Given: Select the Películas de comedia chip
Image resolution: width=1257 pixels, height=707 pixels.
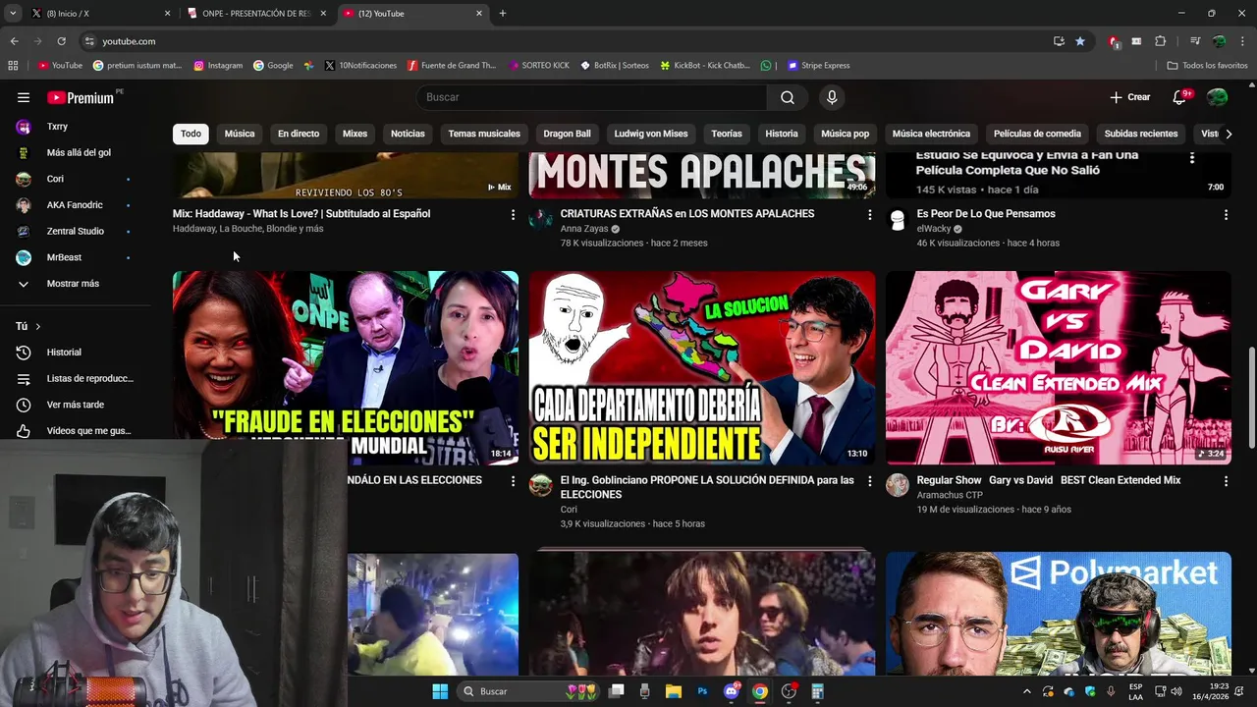Looking at the screenshot, I should click(x=1037, y=134).
